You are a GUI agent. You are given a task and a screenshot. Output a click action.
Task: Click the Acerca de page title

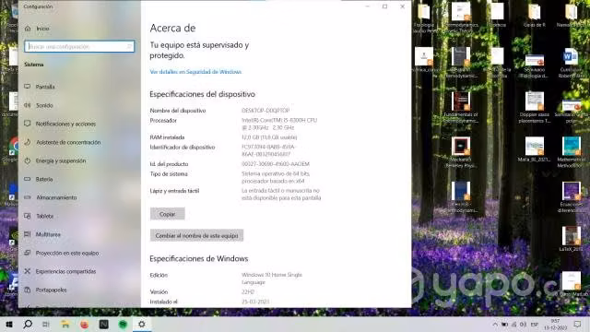pos(172,28)
